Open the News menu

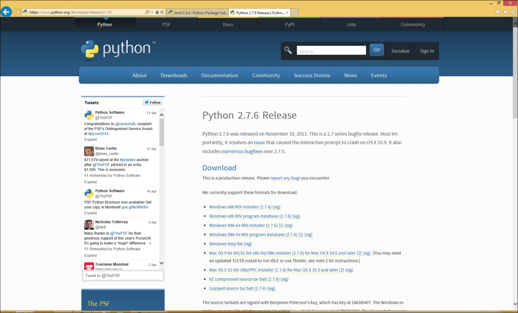click(x=351, y=75)
